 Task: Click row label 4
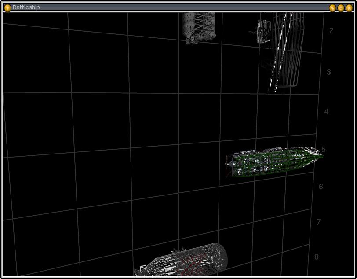[x=326, y=112]
